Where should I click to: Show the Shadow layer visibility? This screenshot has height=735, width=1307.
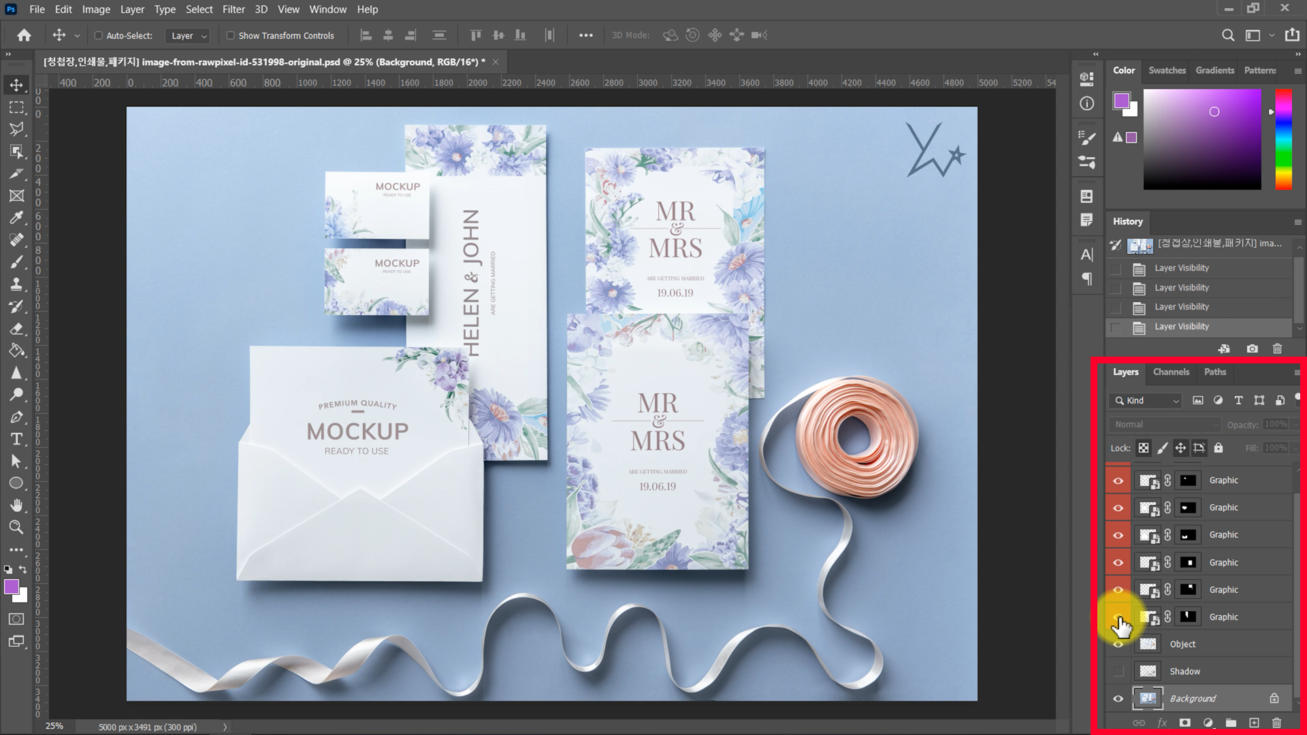click(1118, 672)
